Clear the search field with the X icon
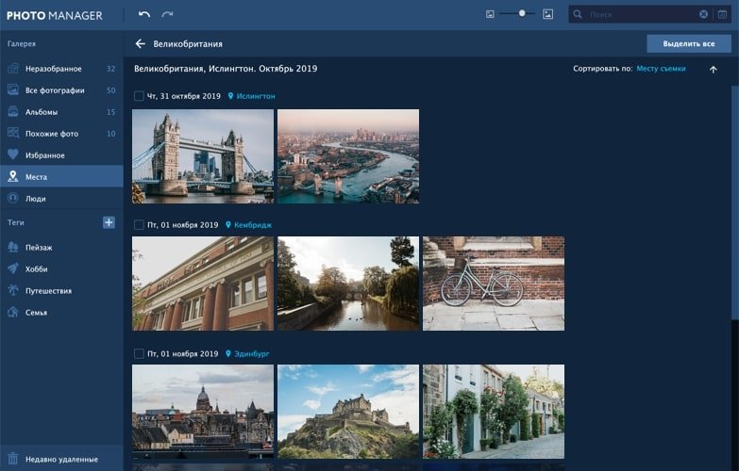This screenshot has height=471, width=739. click(x=703, y=14)
